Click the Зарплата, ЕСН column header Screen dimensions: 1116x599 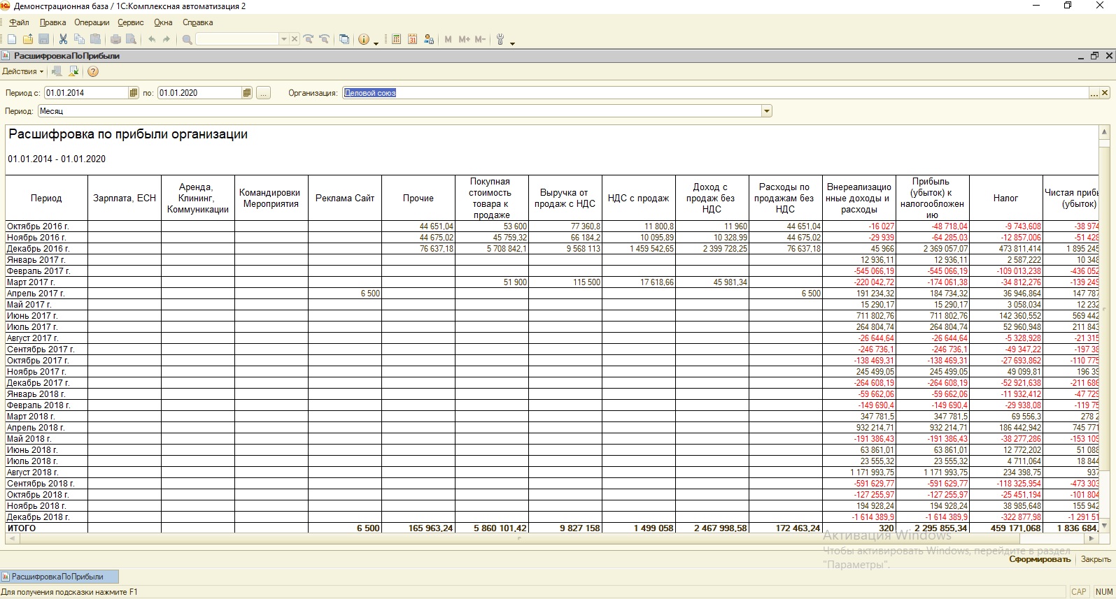(125, 198)
